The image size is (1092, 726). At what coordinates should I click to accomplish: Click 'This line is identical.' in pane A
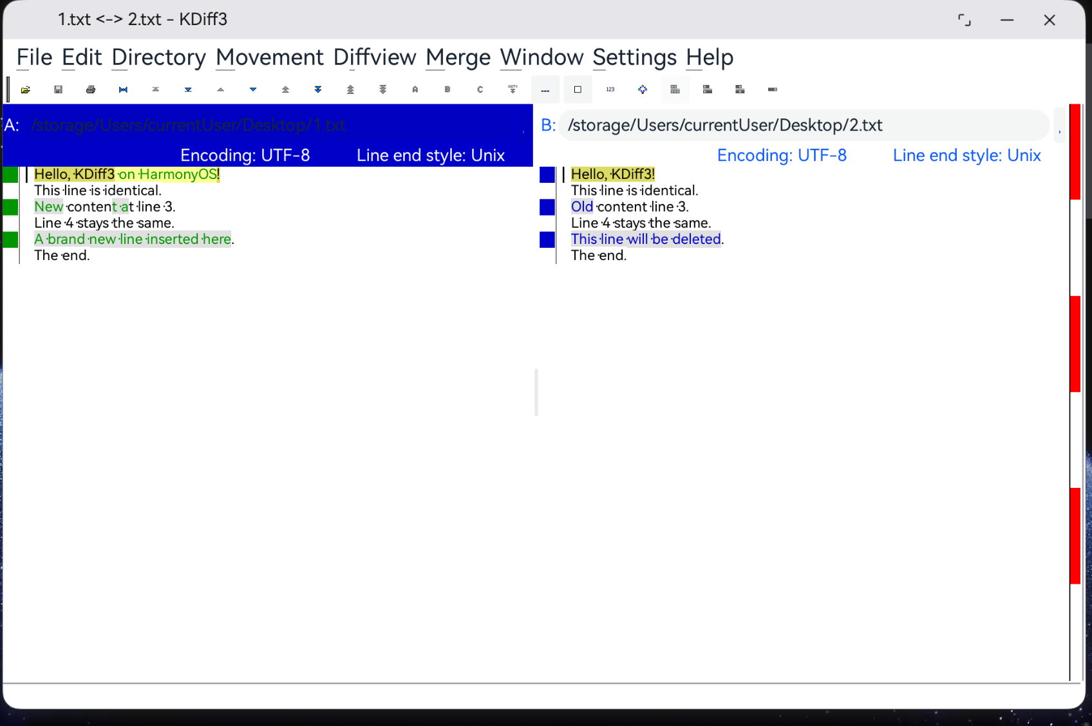pyautogui.click(x=98, y=191)
